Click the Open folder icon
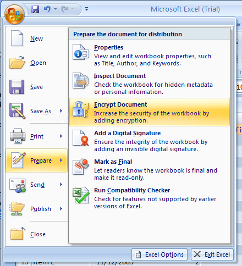 click(17, 63)
